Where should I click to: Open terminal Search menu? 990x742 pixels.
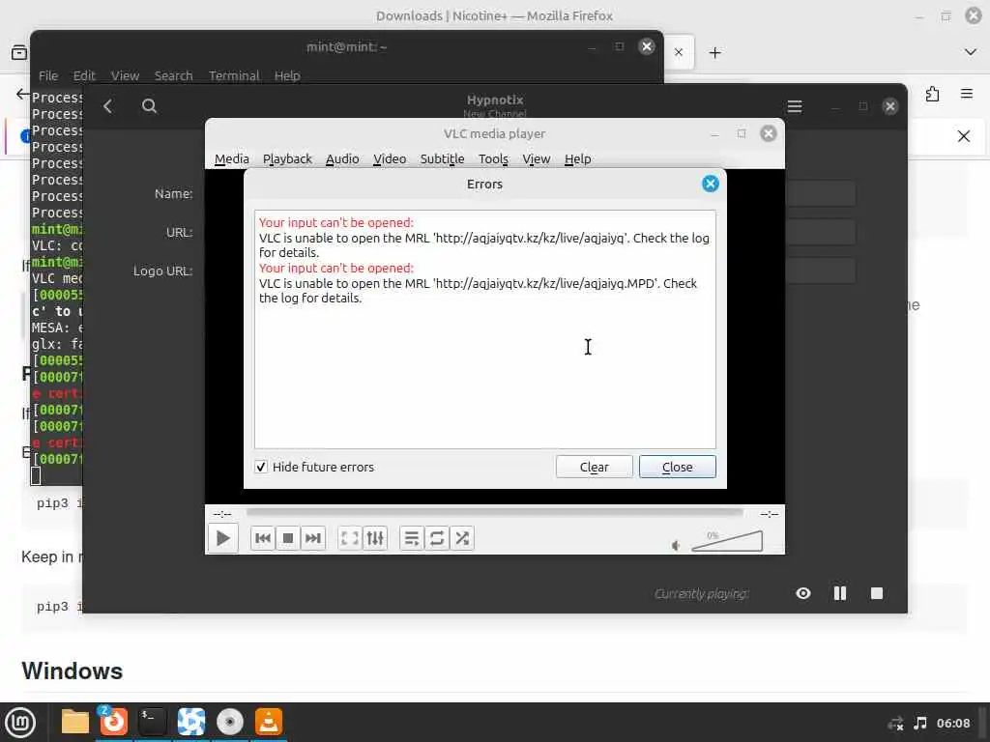(x=174, y=75)
